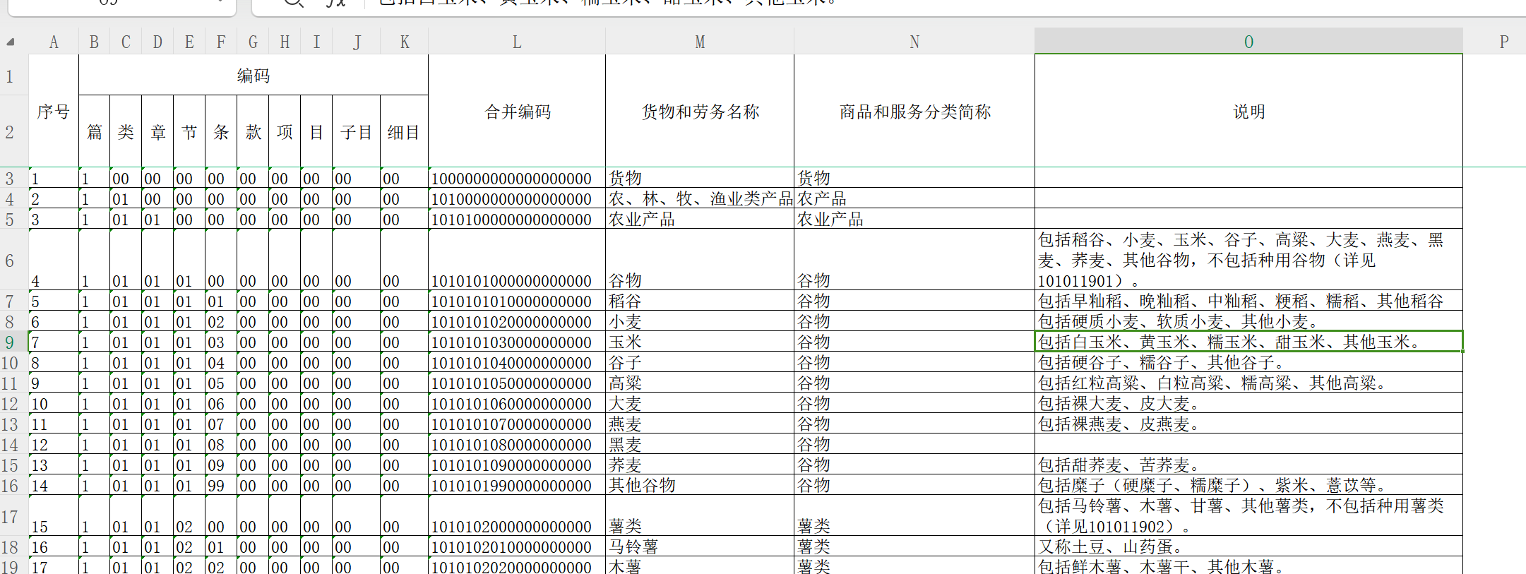The height and width of the screenshot is (574, 1526).
Task: Select the 商品和服务分类简称 header cell
Action: pos(914,112)
